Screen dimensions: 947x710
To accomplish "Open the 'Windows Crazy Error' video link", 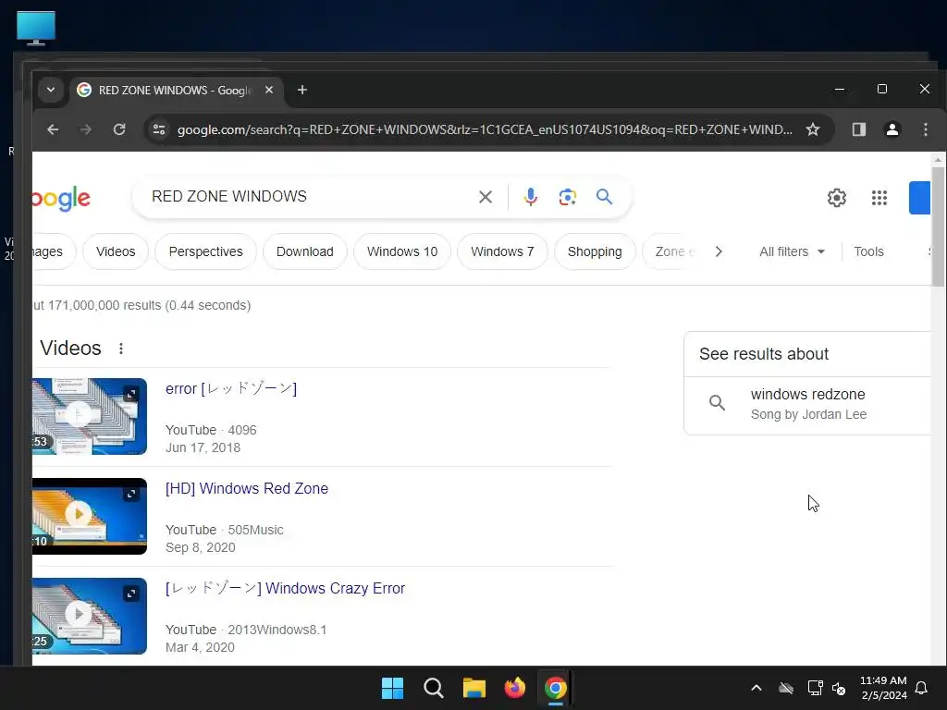I will point(285,589).
